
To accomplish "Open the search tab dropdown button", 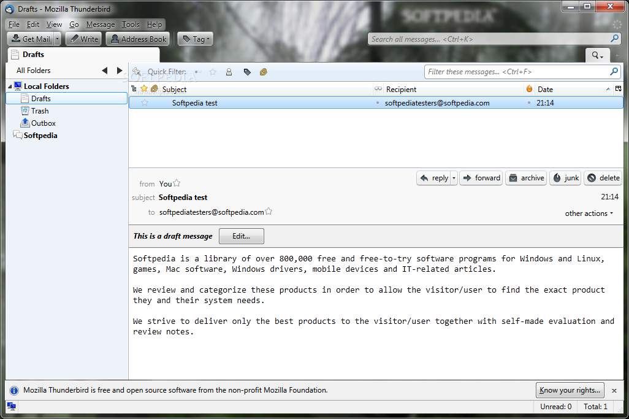I will click(597, 55).
